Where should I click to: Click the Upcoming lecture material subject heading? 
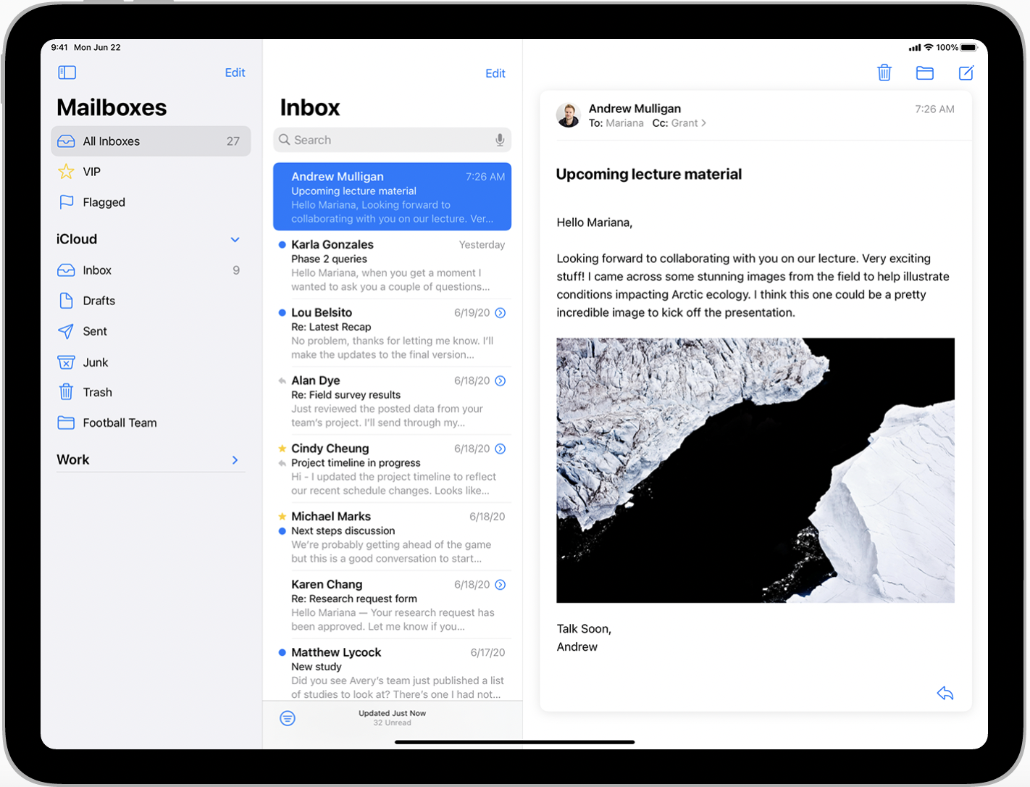(649, 174)
